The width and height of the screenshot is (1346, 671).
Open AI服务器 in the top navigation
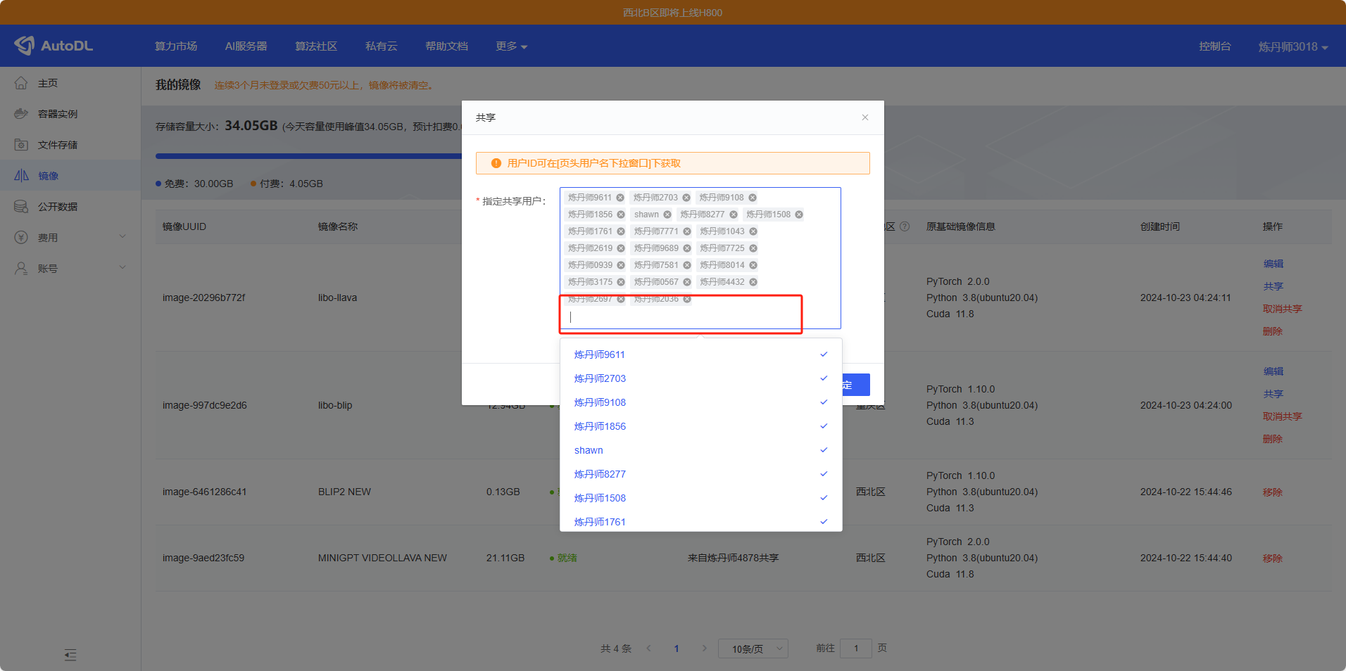pos(246,46)
